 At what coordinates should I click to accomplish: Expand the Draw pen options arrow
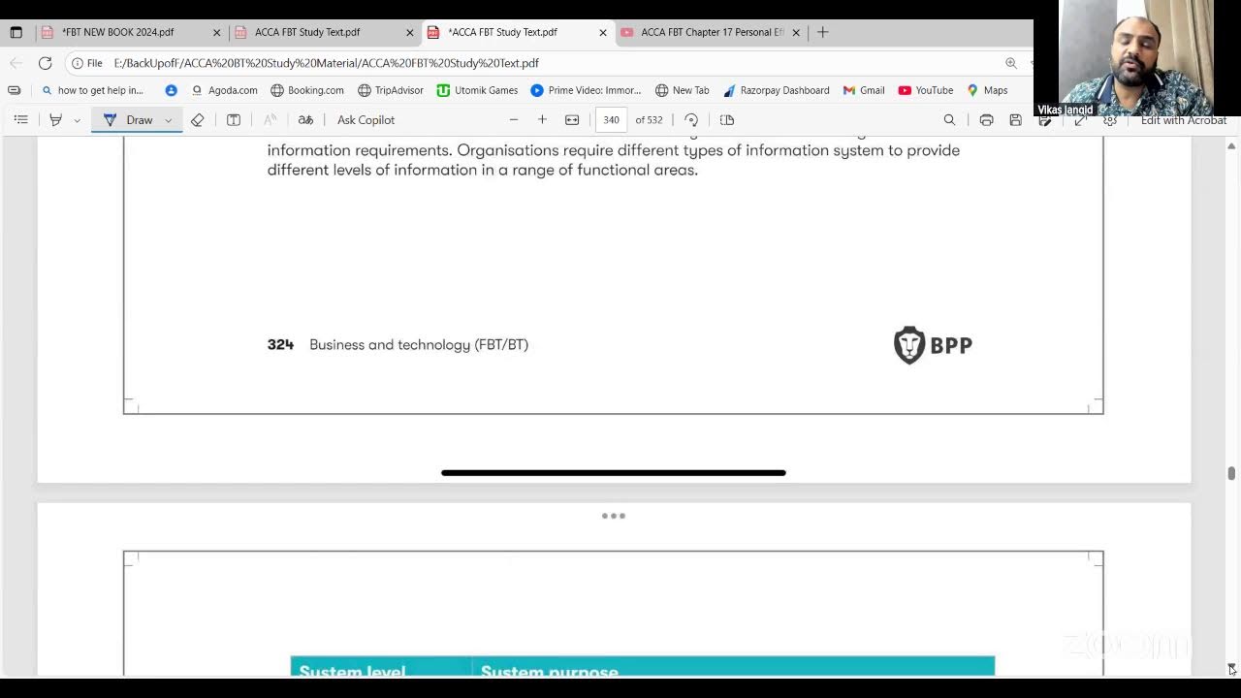[168, 120]
